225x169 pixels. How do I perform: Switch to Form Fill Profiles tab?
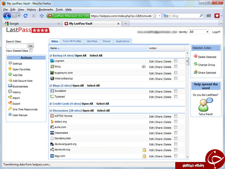(72, 41)
